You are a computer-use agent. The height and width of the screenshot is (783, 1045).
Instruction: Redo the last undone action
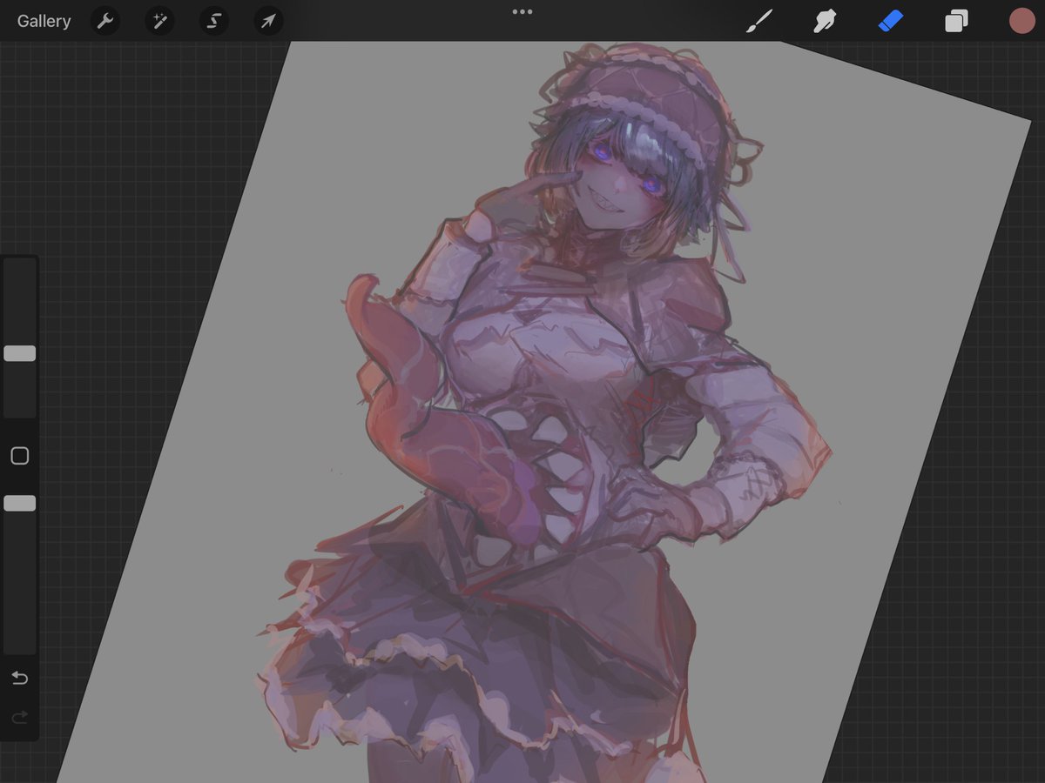pos(19,718)
